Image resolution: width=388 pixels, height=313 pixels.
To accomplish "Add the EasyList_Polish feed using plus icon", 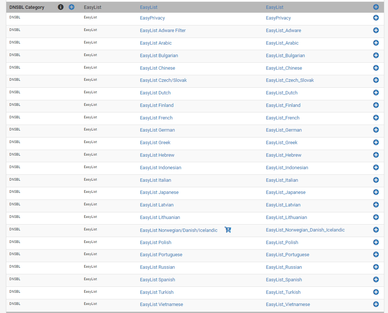I will [376, 242].
